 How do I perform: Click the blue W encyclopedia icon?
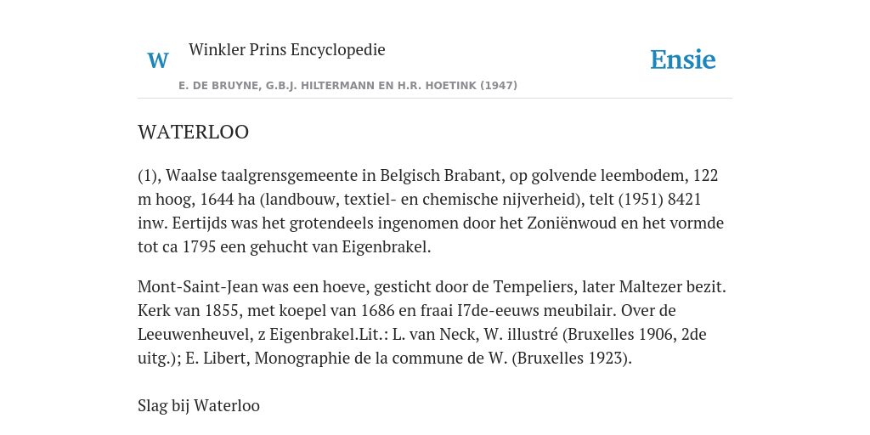pos(158,60)
